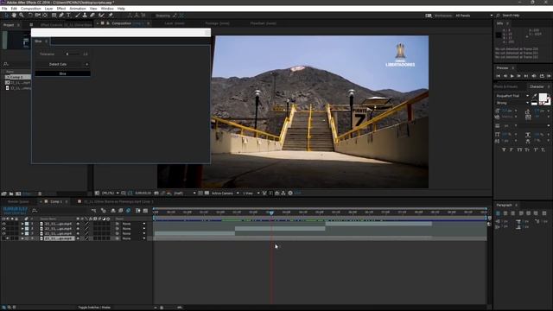
Task: Select Comp 1 in Project panel
Action: pyautogui.click(x=17, y=77)
